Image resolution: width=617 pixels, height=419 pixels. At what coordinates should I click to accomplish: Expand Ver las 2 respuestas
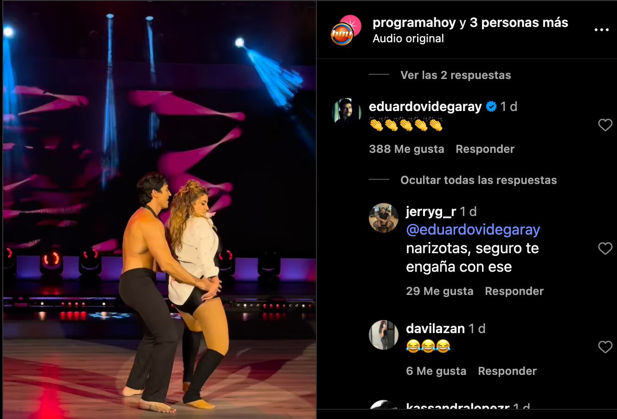456,75
